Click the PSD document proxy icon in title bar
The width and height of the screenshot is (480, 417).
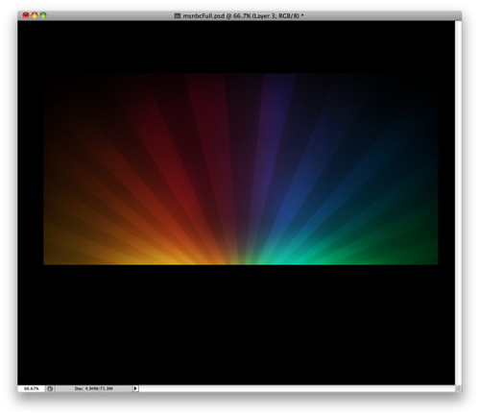(x=178, y=15)
